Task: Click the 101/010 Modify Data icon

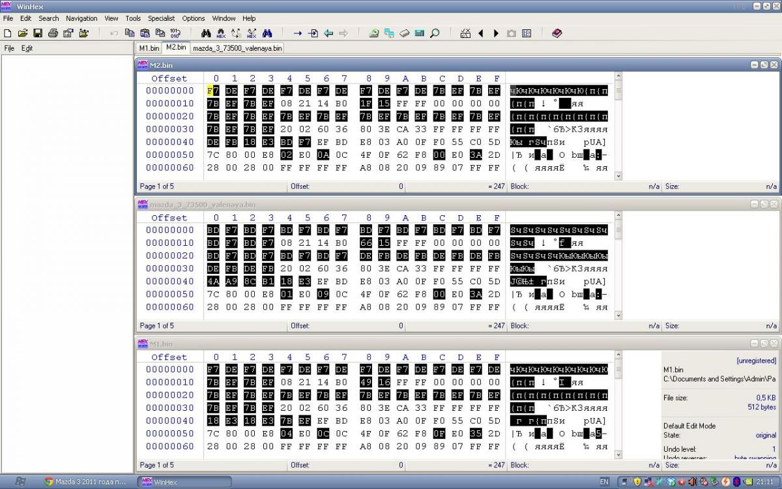Action: (x=175, y=33)
